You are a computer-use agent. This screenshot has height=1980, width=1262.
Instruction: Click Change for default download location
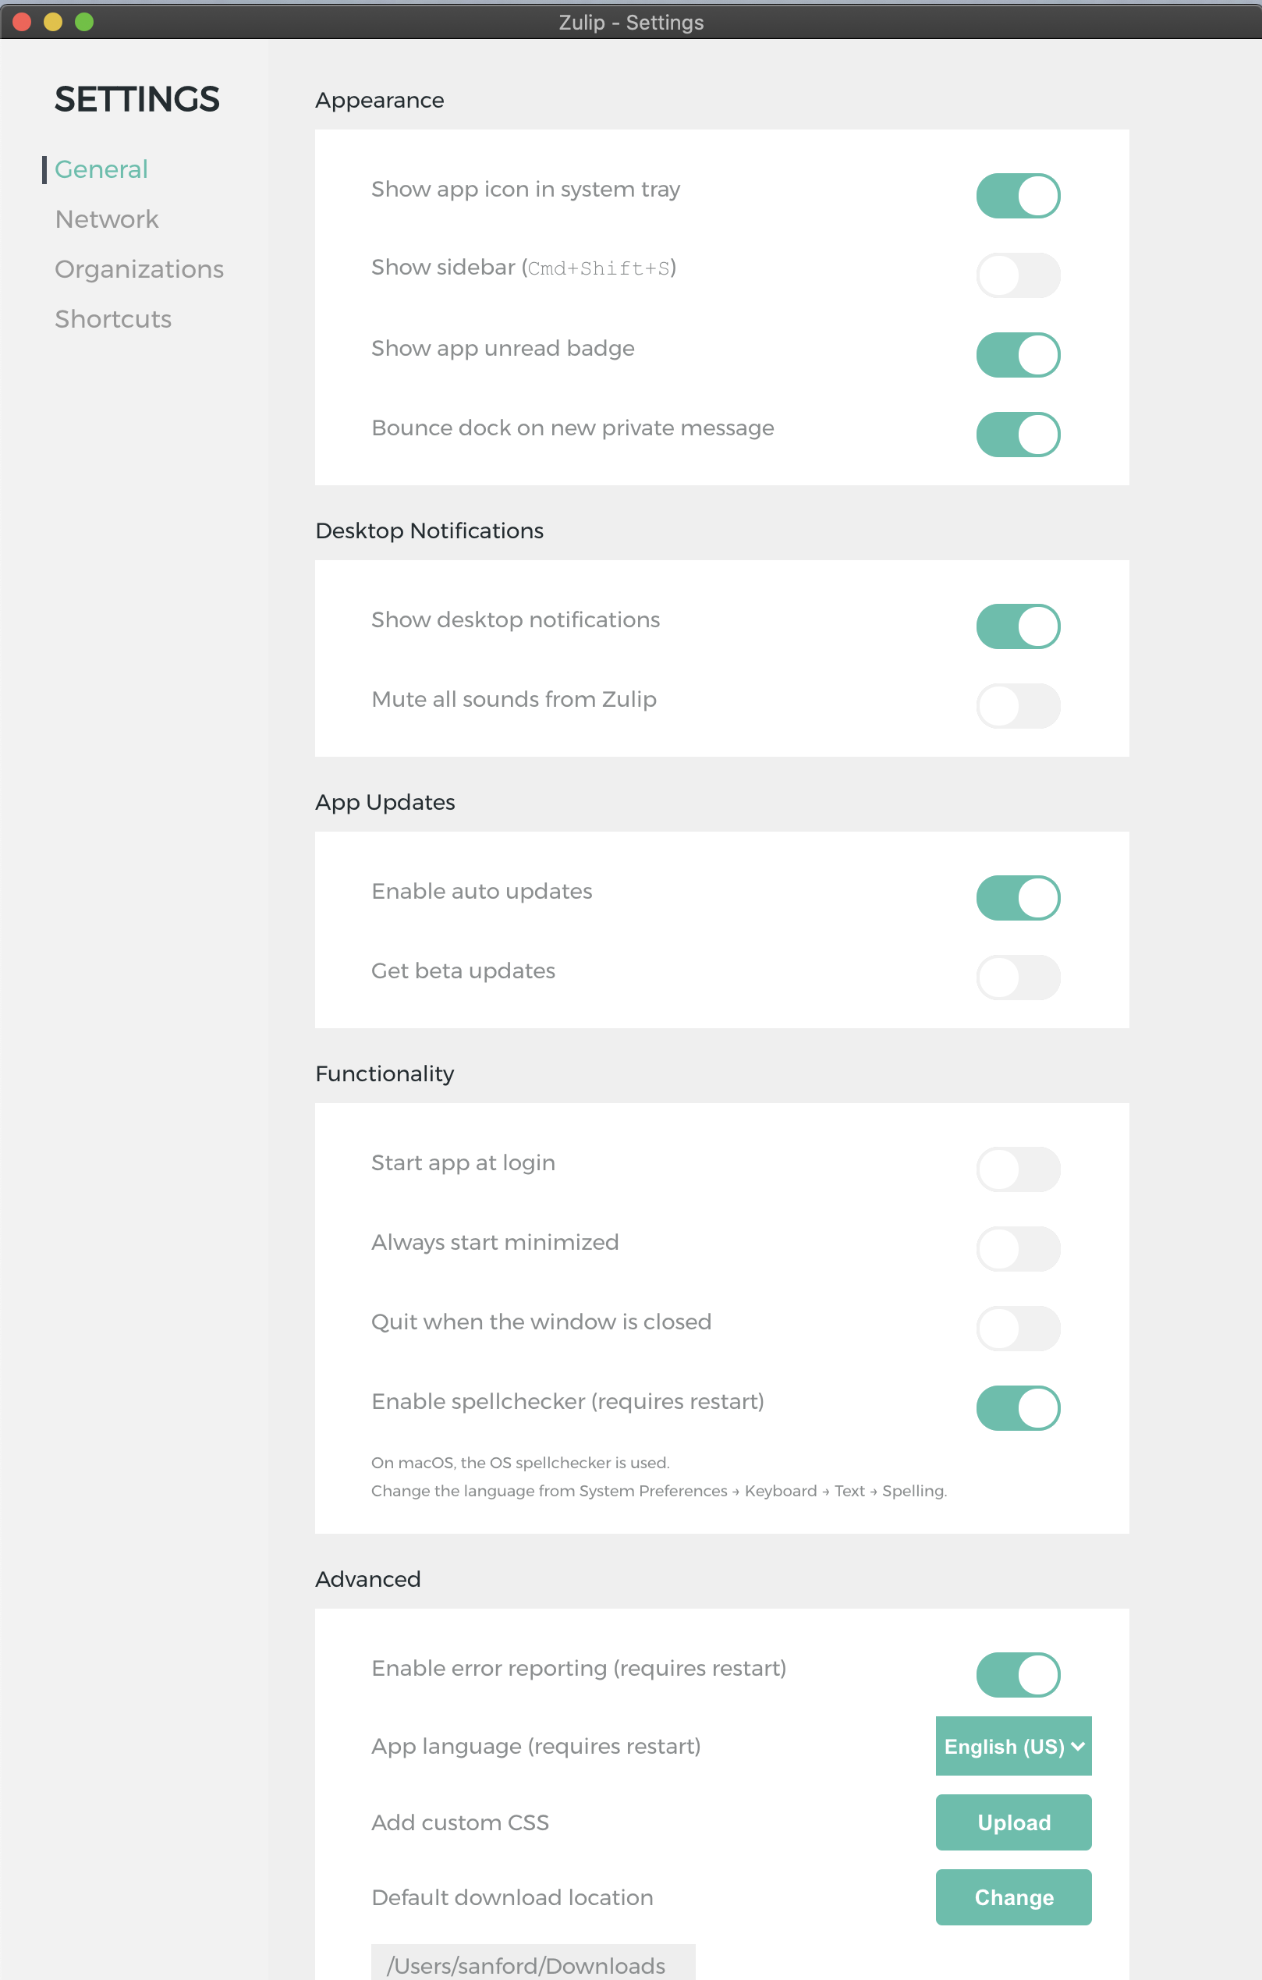tap(1013, 1897)
